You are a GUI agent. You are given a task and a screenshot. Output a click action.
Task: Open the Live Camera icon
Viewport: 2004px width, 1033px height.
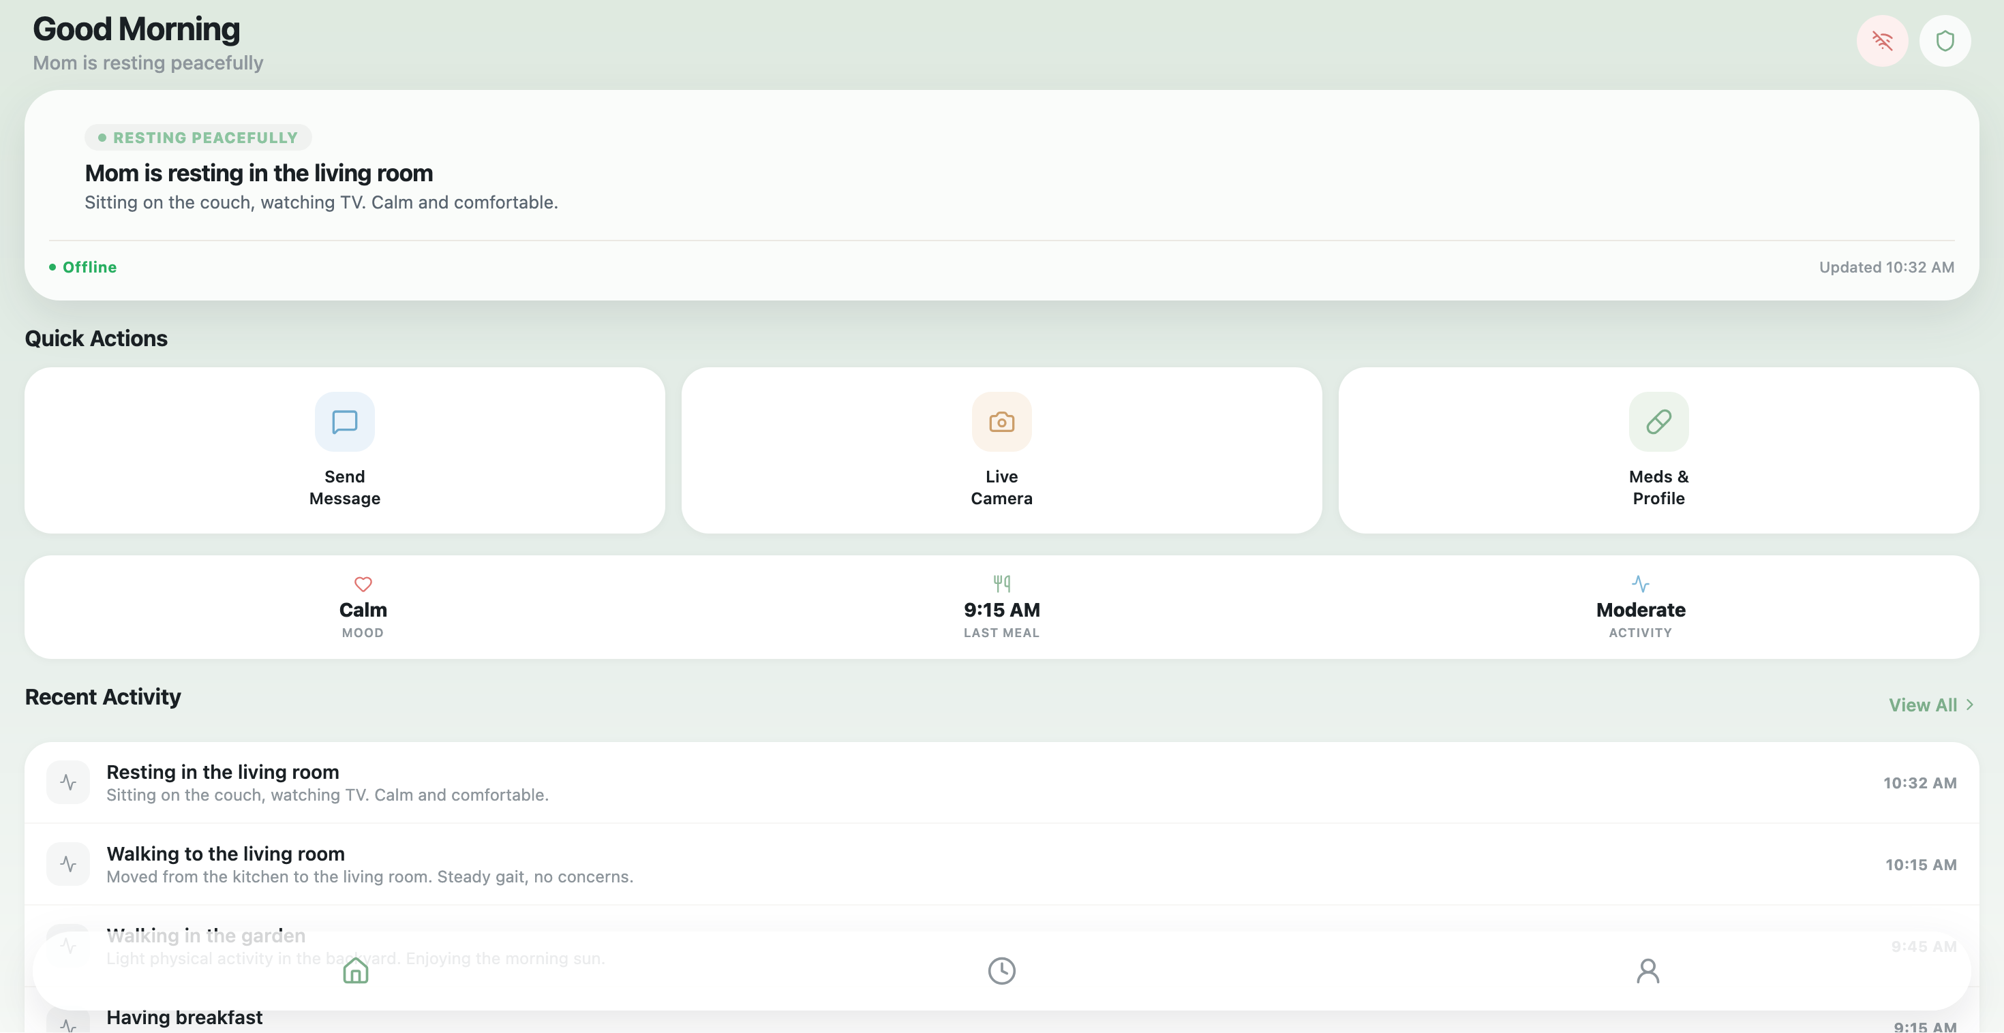(x=1001, y=422)
